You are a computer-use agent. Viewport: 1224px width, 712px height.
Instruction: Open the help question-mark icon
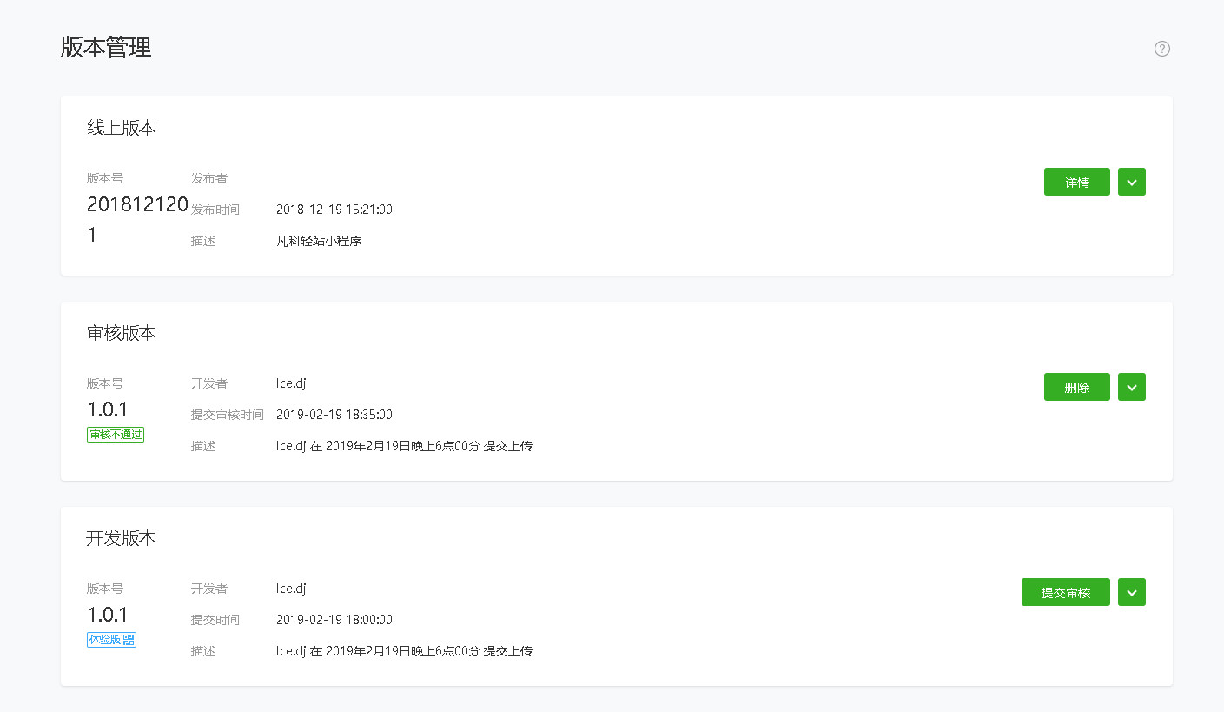click(1161, 49)
